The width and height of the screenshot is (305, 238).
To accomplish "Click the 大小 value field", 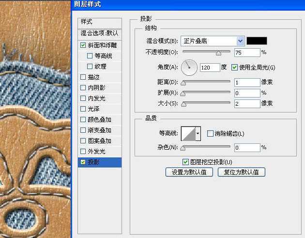I will tap(247, 104).
